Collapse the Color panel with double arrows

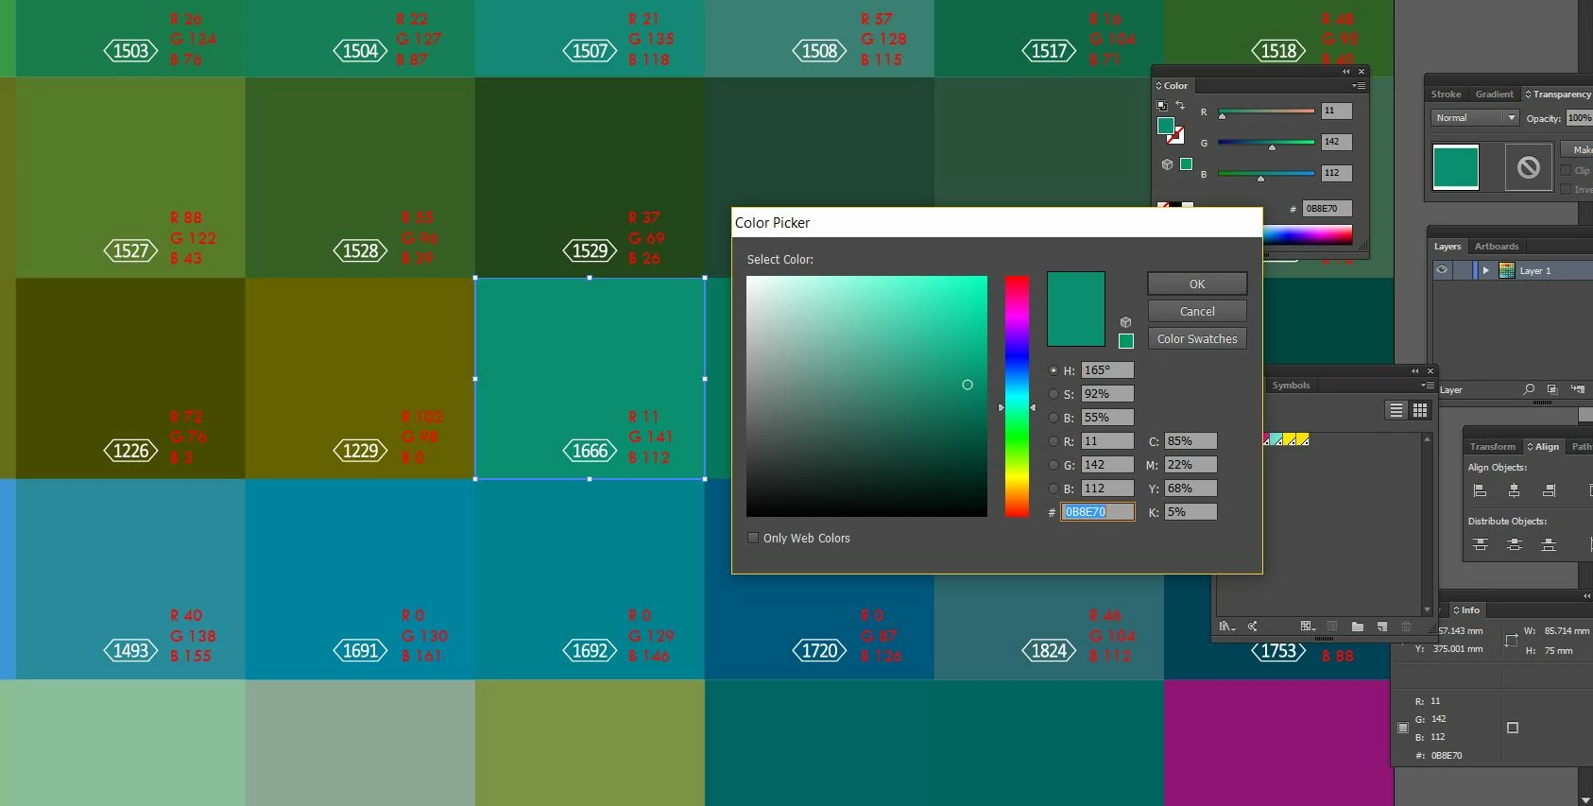coord(1346,72)
